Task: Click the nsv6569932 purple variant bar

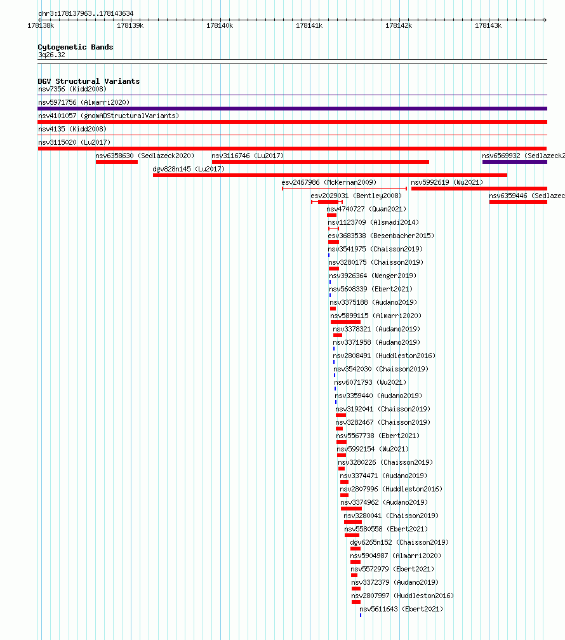Action: click(515, 162)
